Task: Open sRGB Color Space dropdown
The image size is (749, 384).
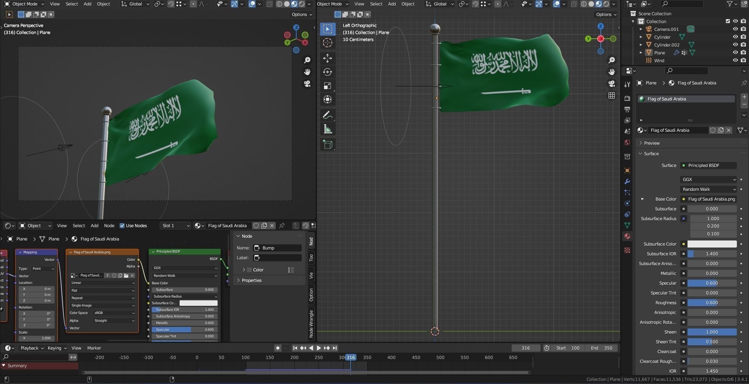Action: coord(114,313)
